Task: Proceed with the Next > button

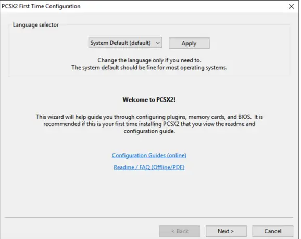Action: tap(226, 231)
